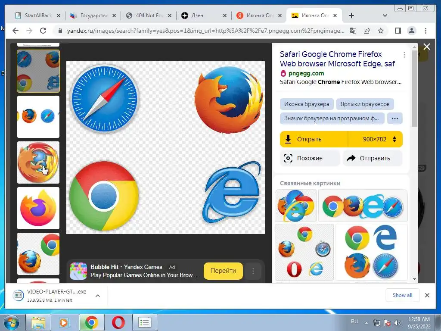The image size is (441, 331).
Task: Open related image containing the Opera logo
Action: tap(304, 252)
